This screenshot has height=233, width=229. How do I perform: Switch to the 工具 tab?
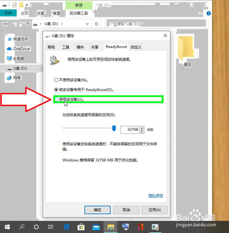click(x=66, y=47)
